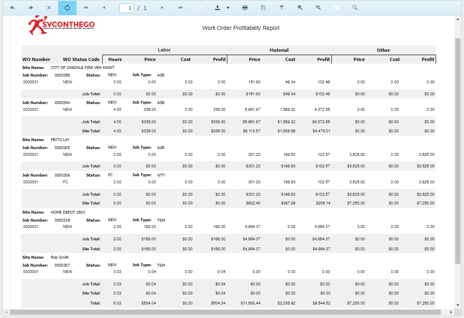Toggle the parameters filter area
This screenshot has width=464, height=318.
(x=282, y=8)
